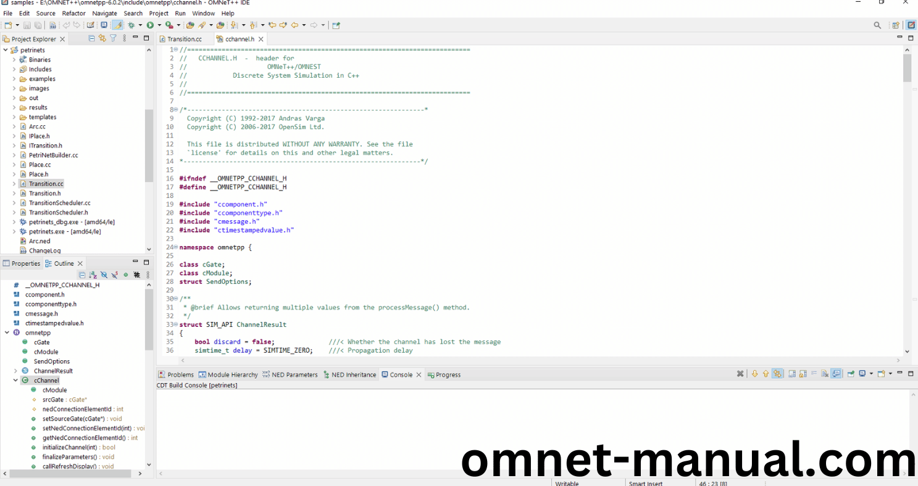
Task: Open the Run button dropdown arrow
Action: tap(159, 25)
